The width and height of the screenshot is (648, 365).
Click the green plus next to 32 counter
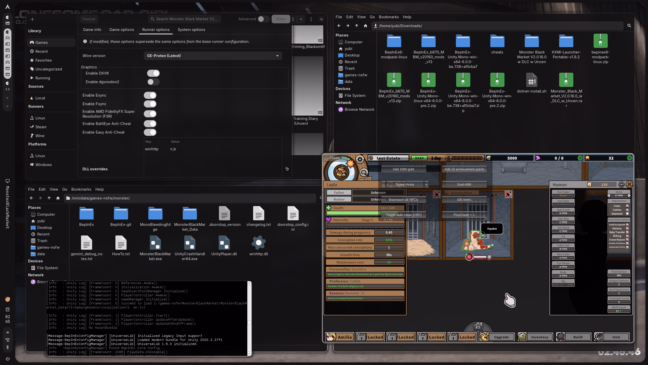click(x=629, y=158)
